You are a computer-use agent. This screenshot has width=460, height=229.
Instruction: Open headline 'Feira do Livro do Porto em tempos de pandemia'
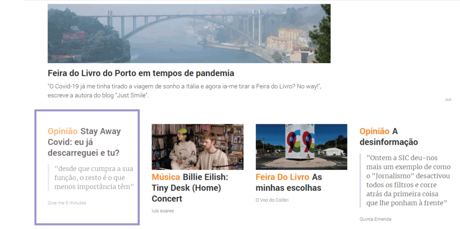point(141,73)
